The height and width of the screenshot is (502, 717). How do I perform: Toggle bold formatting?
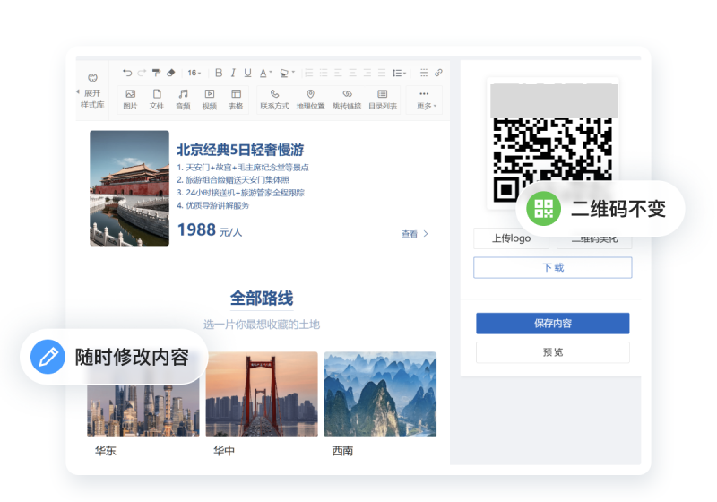219,73
